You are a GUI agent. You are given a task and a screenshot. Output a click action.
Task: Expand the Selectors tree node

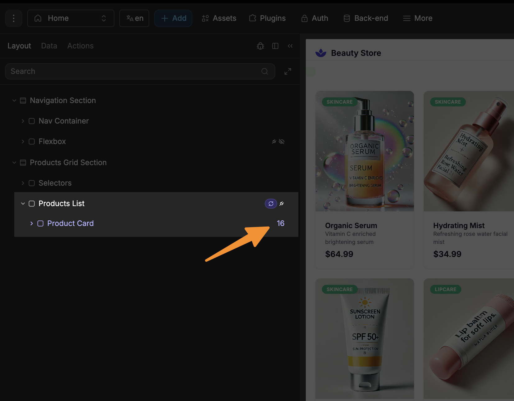point(23,183)
